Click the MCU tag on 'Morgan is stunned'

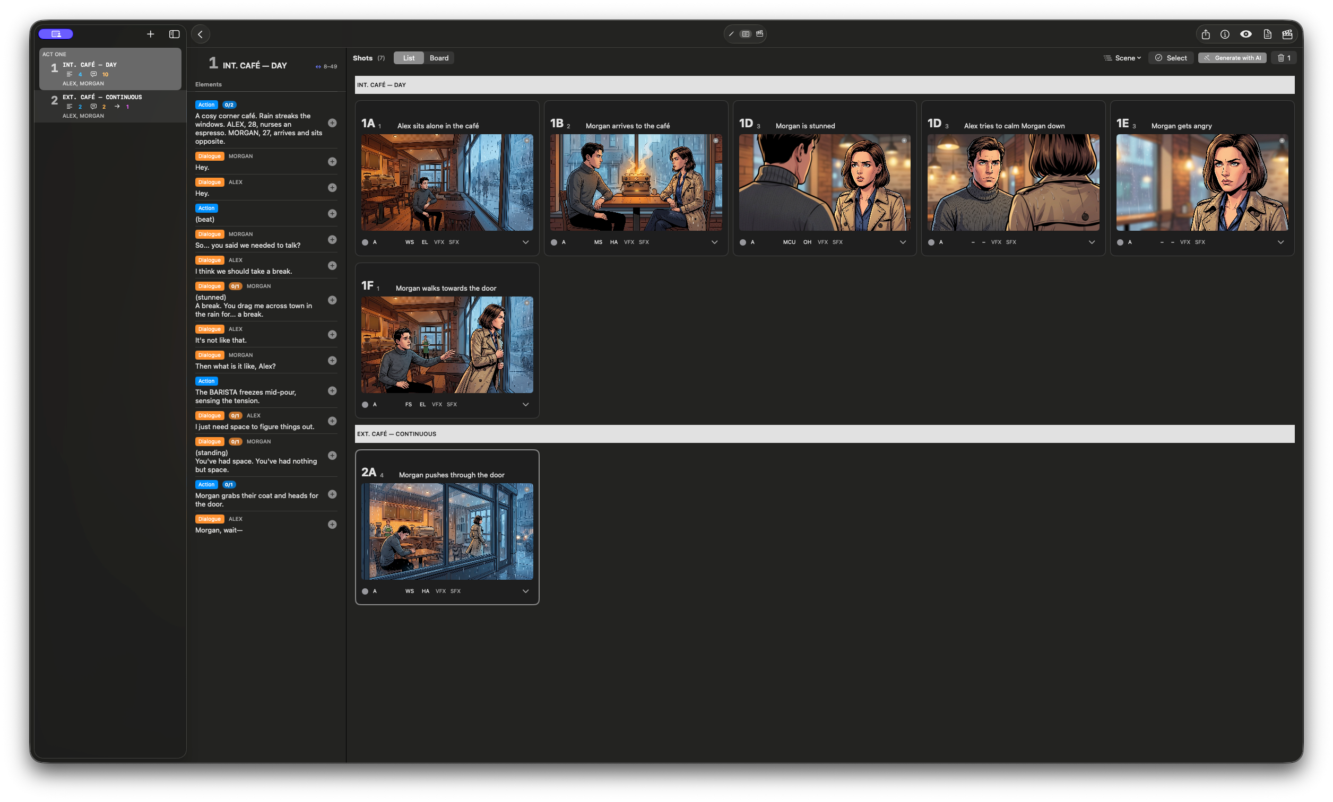pos(789,242)
